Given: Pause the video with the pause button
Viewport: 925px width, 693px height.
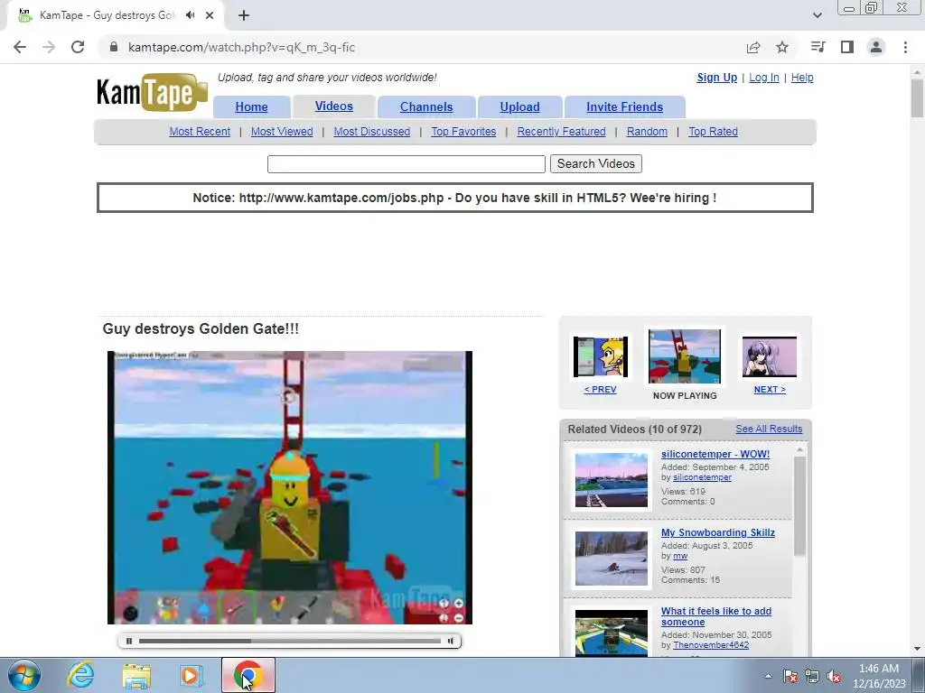Looking at the screenshot, I should (129, 642).
